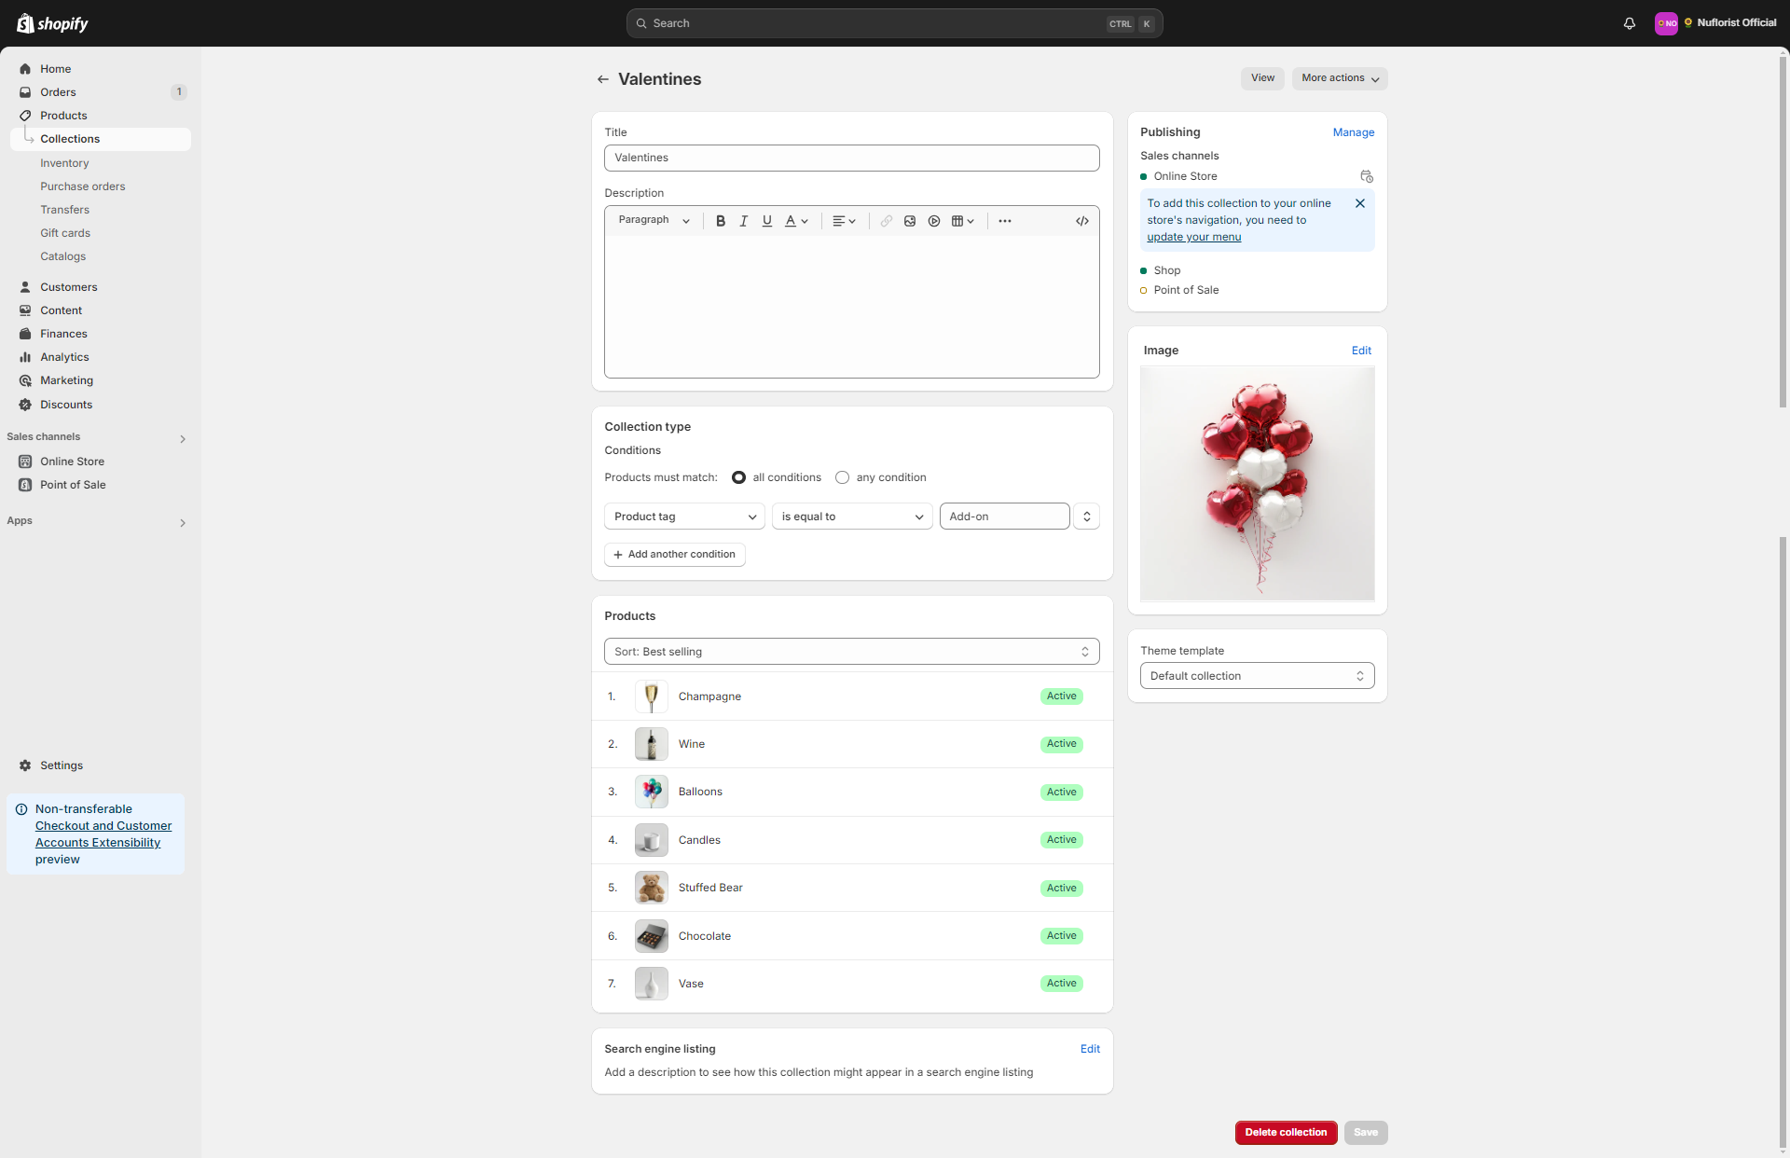The width and height of the screenshot is (1790, 1158).
Task: Open Discounts in the sidebar
Action: click(66, 405)
